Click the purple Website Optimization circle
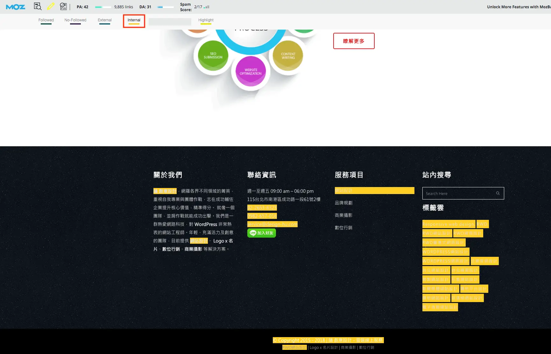The width and height of the screenshot is (551, 354). (x=251, y=71)
